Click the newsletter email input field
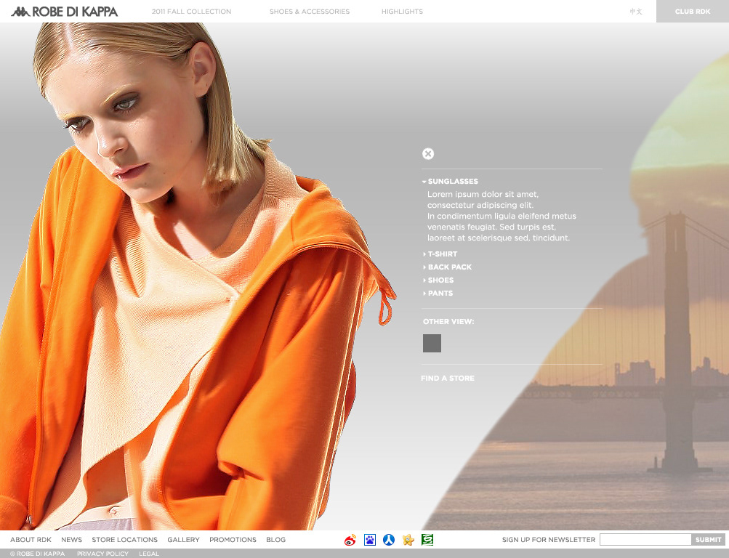Viewport: 729px width, 558px height. coord(645,540)
